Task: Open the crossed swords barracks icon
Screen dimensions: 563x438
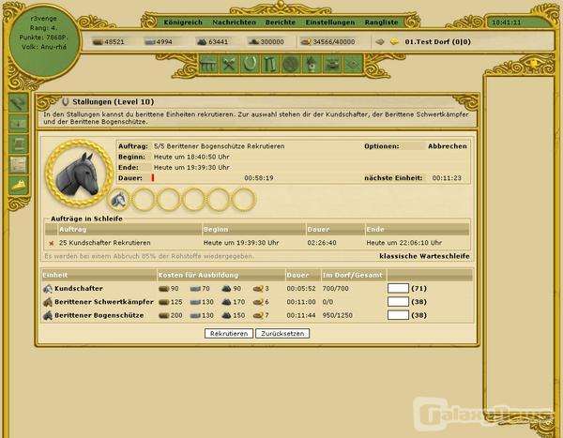Action: (229, 65)
